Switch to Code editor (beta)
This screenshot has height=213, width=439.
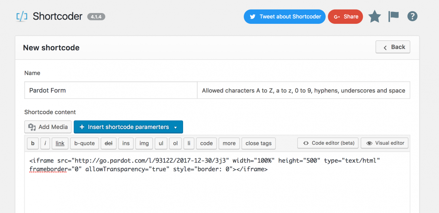(328, 143)
